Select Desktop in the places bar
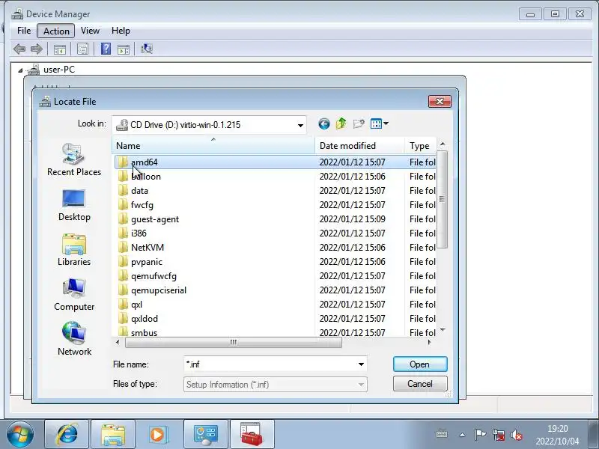 click(x=74, y=205)
